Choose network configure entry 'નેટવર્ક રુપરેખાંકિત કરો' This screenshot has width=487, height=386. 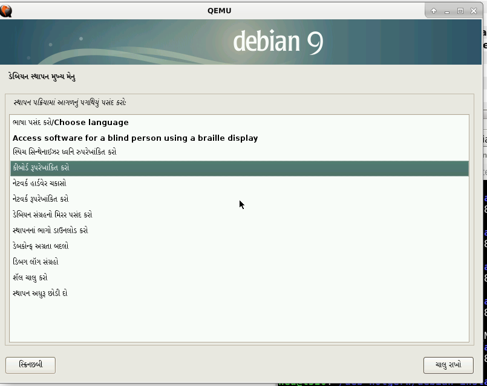[239, 199]
